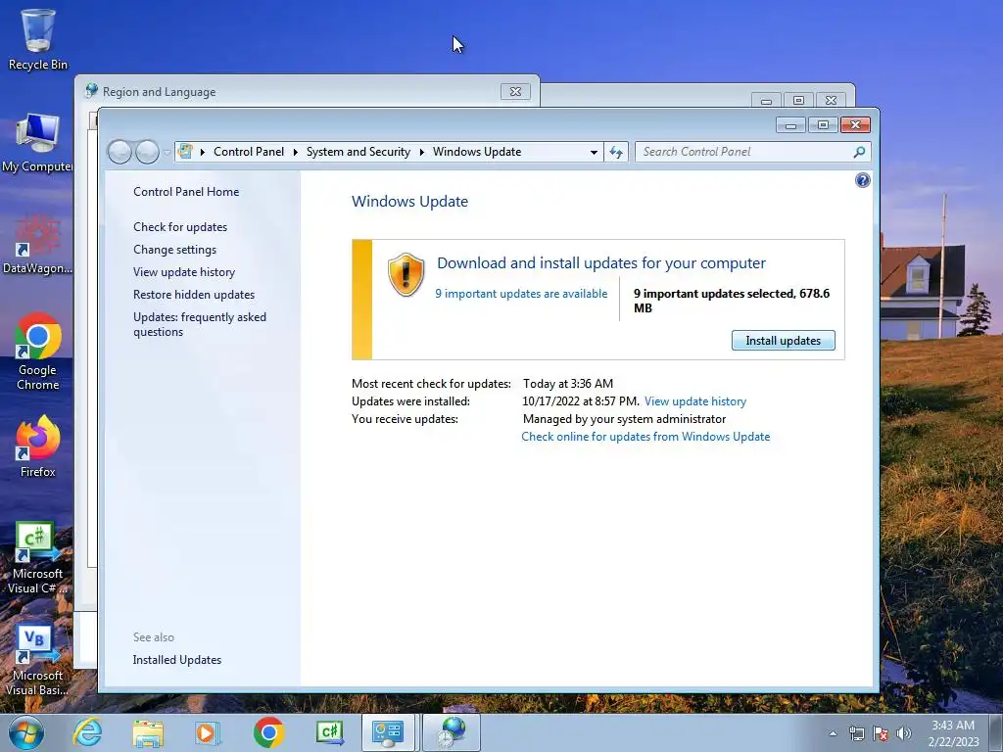Open the 9 important updates are available link
1003x752 pixels.
[521, 294]
